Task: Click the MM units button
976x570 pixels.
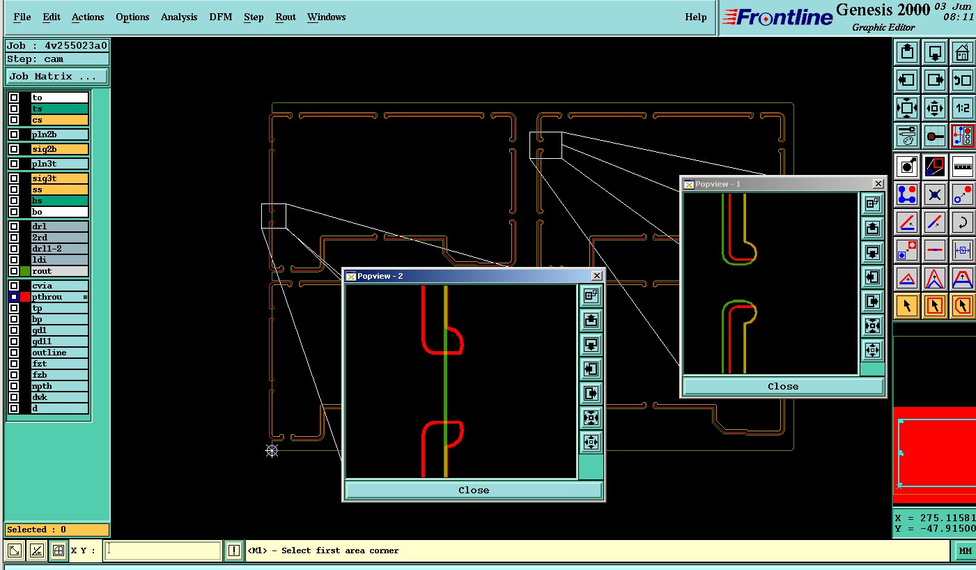Action: [965, 550]
